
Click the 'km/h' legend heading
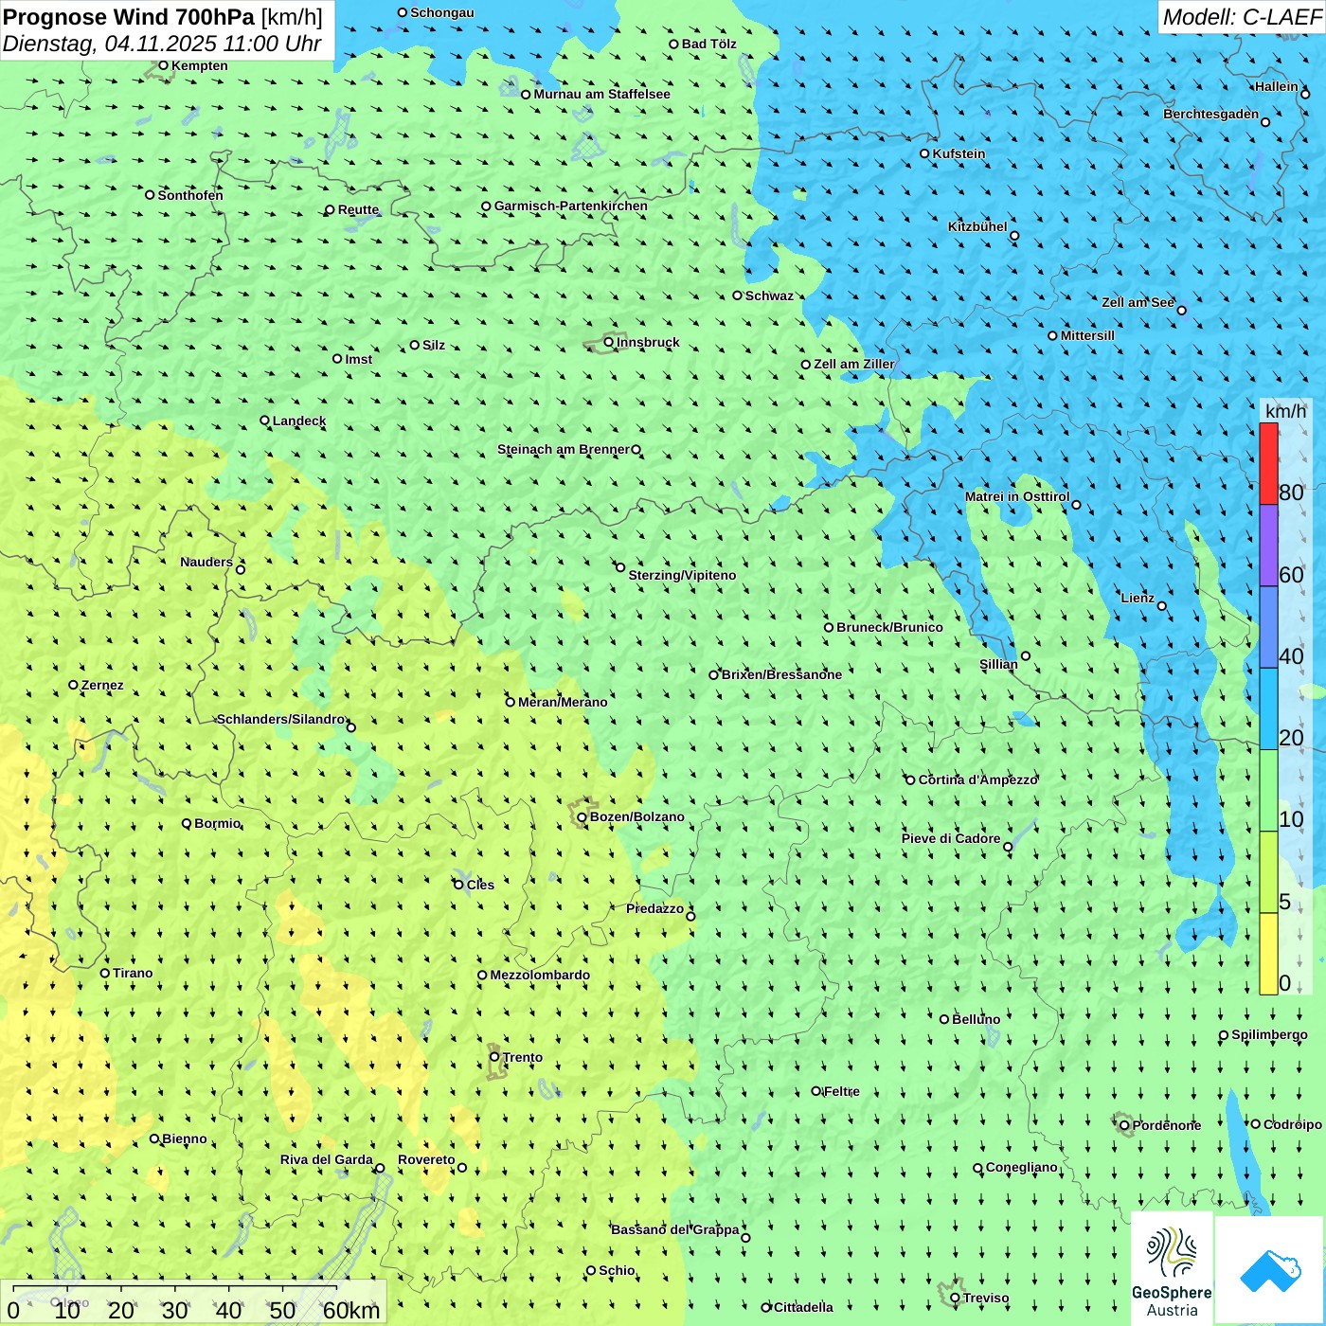coord(1285,411)
